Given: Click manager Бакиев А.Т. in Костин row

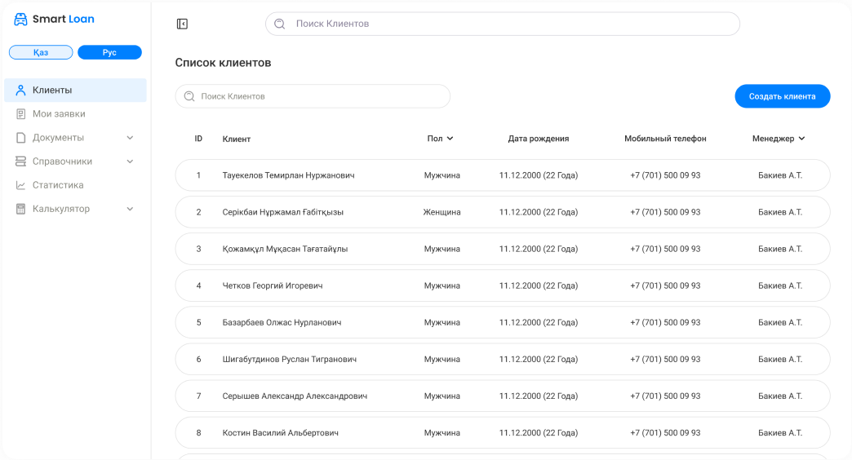Looking at the screenshot, I should [779, 433].
